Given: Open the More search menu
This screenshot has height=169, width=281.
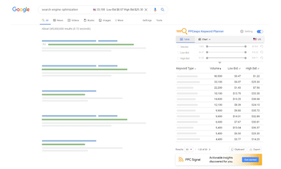Looking at the screenshot, I should pyautogui.click(x=119, y=20).
